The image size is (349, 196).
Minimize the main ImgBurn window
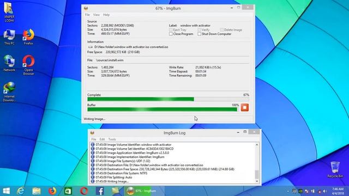[x=232, y=8]
